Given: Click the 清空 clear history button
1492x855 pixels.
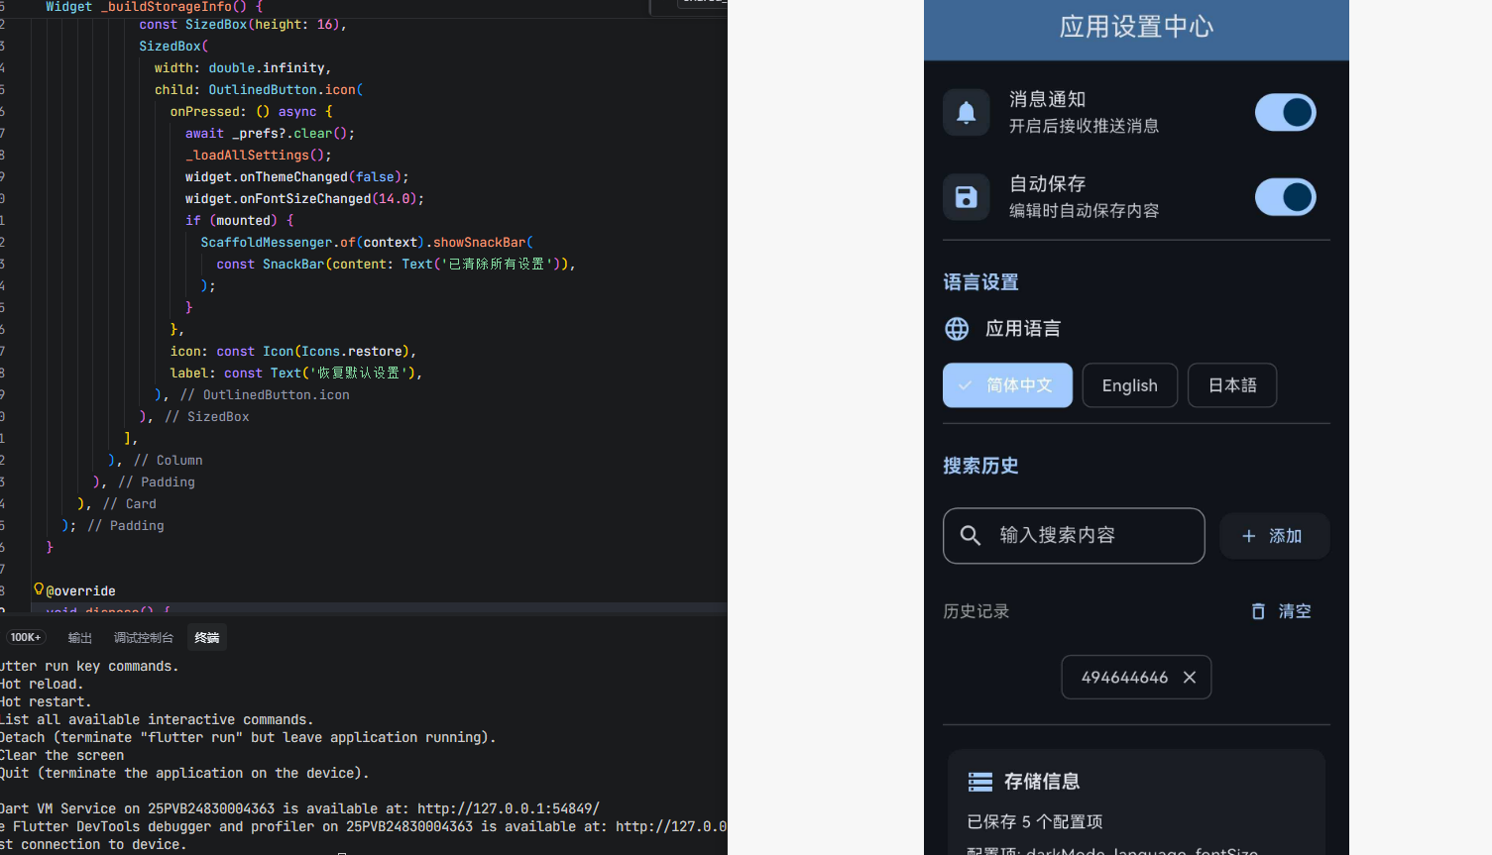Looking at the screenshot, I should coord(1281,611).
